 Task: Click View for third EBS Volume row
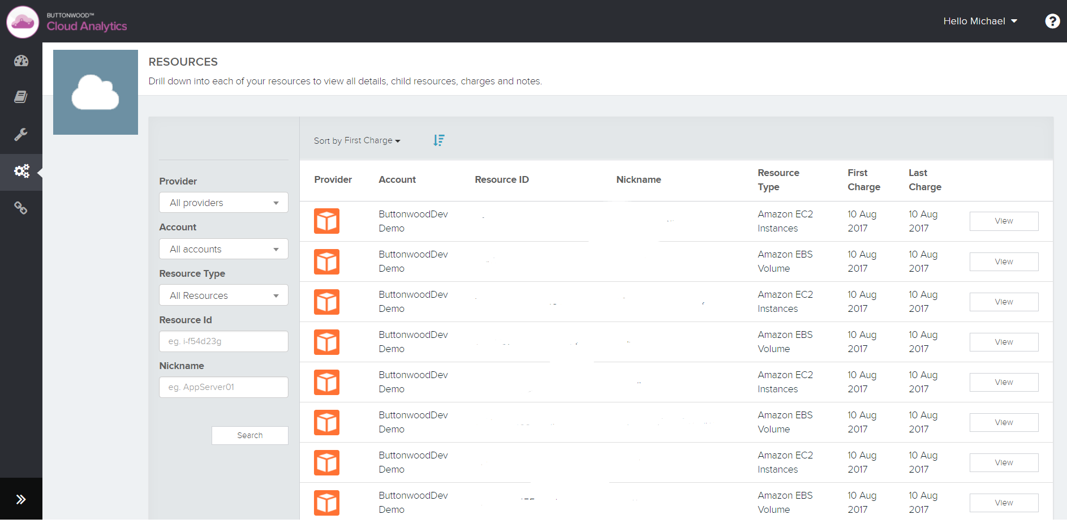[x=1004, y=422]
